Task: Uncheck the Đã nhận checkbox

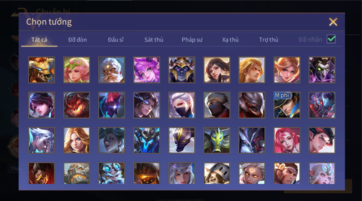Action: [331, 39]
